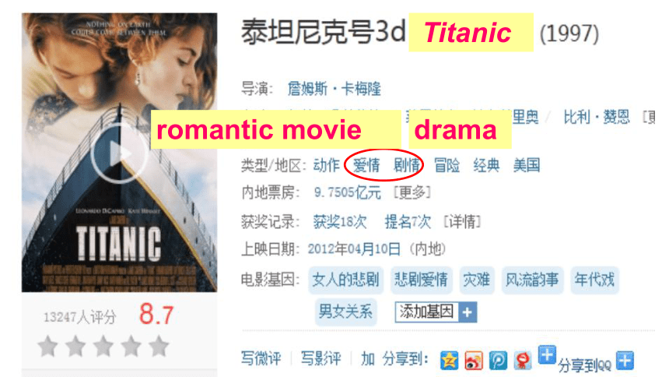Open director link 詹姆斯·卡梅隆
Screen dimensions: 669x377
coord(334,89)
